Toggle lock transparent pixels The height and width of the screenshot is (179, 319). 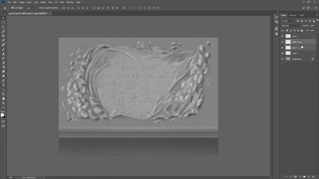tap(287, 30)
